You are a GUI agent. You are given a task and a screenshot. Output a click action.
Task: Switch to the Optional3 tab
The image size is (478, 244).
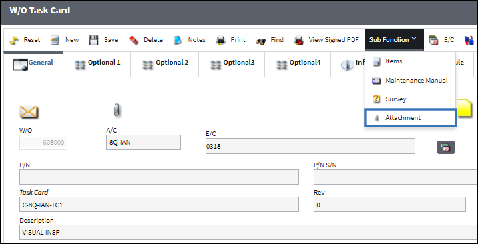click(232, 64)
